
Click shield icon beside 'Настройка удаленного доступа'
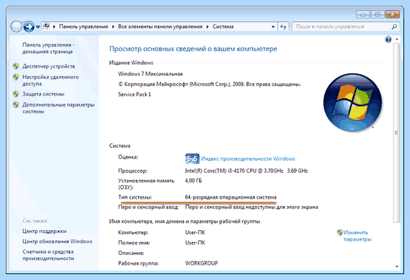pos(16,77)
